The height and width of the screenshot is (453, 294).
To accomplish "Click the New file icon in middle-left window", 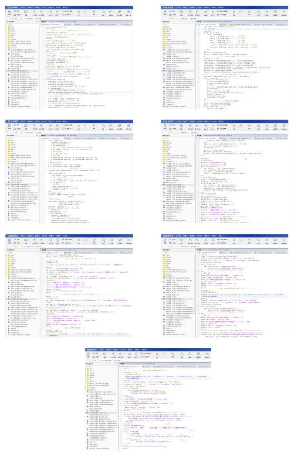I will (9, 126).
